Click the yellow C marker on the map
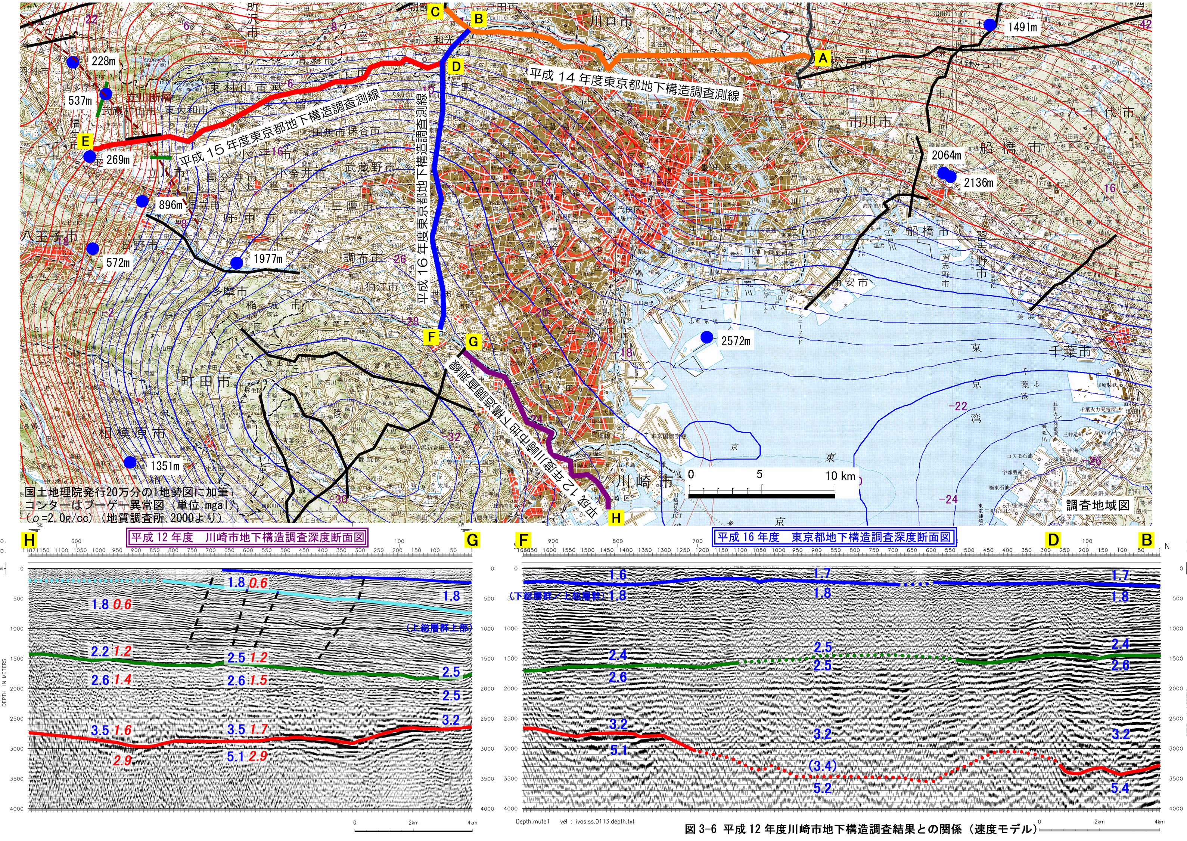Screen dimensions: 1187x841 (x=435, y=11)
